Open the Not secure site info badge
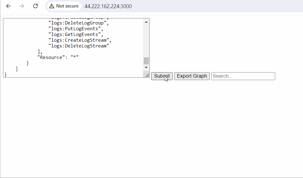 (x=64, y=6)
